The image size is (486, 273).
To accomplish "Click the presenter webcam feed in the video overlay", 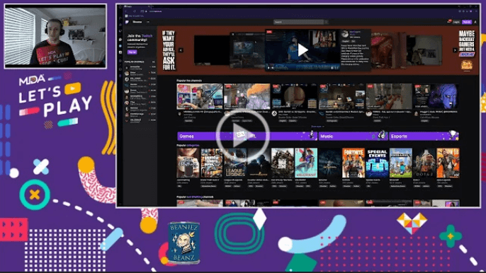I will coord(55,36).
